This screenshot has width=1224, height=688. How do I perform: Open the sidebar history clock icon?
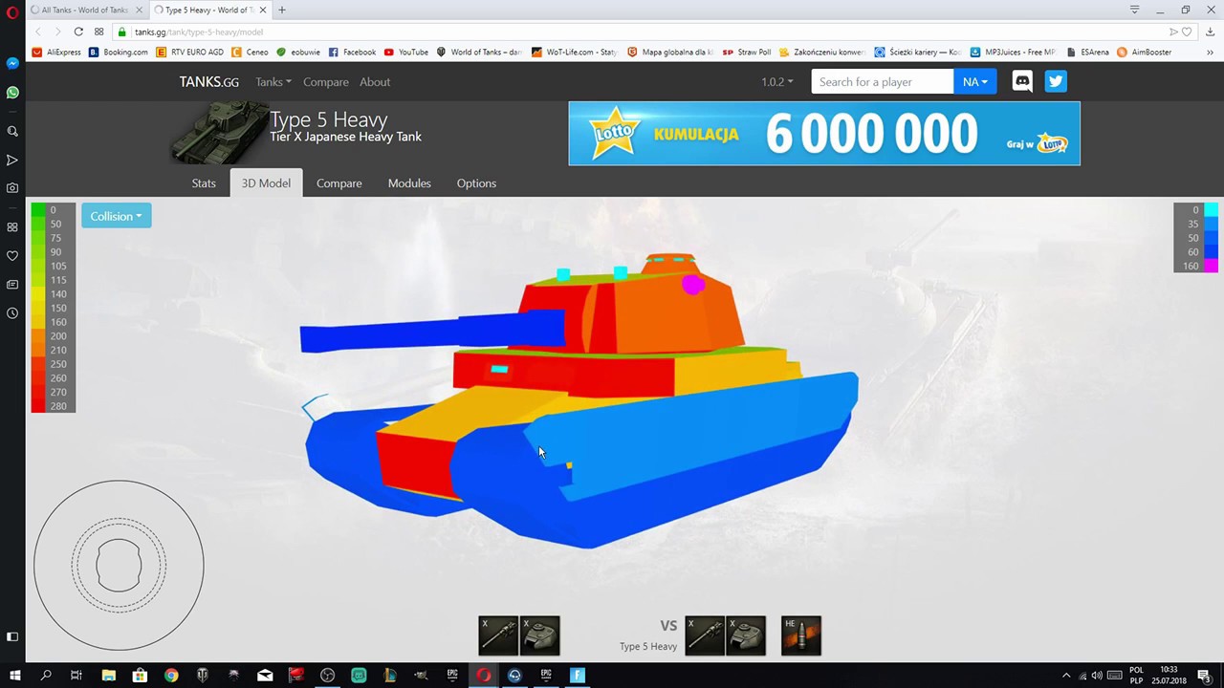(12, 313)
